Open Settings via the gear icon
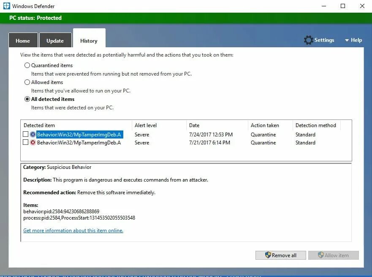Screen dimensions: 372x277 (308, 40)
